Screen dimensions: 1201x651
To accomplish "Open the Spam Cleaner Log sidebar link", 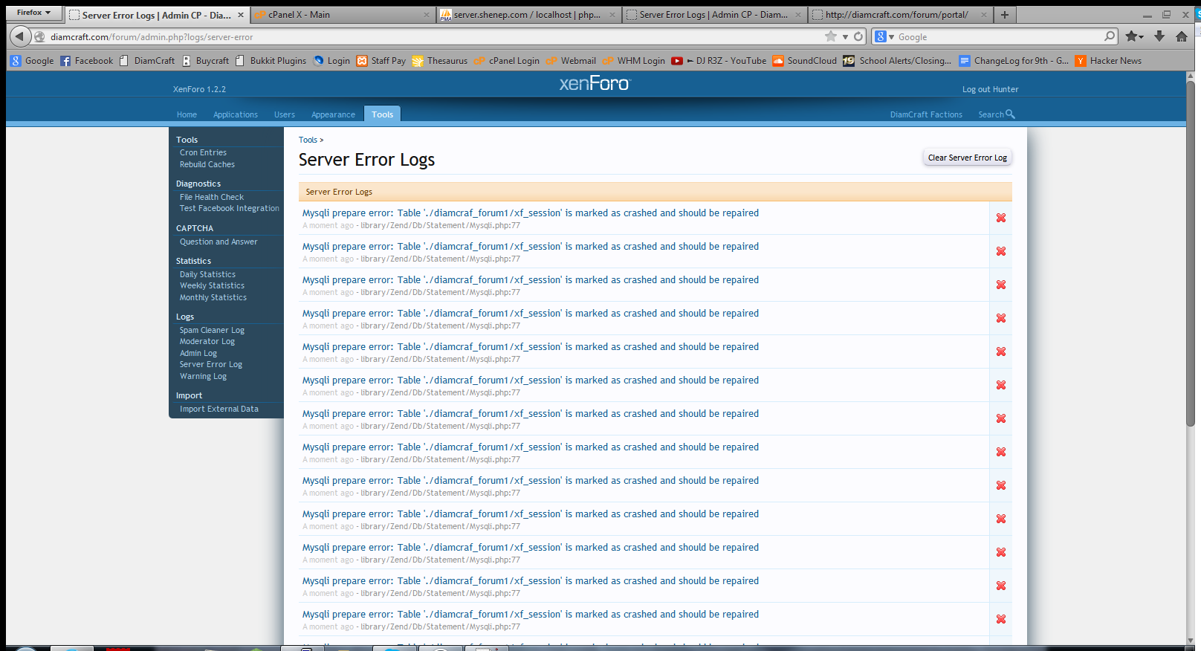I will pyautogui.click(x=212, y=330).
